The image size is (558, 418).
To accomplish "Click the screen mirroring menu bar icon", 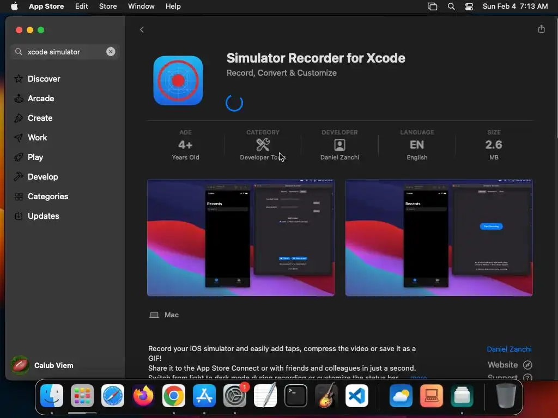I will (432, 7).
